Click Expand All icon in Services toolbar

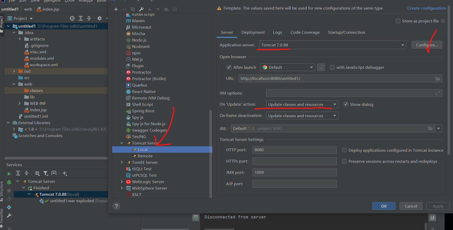tap(18, 173)
